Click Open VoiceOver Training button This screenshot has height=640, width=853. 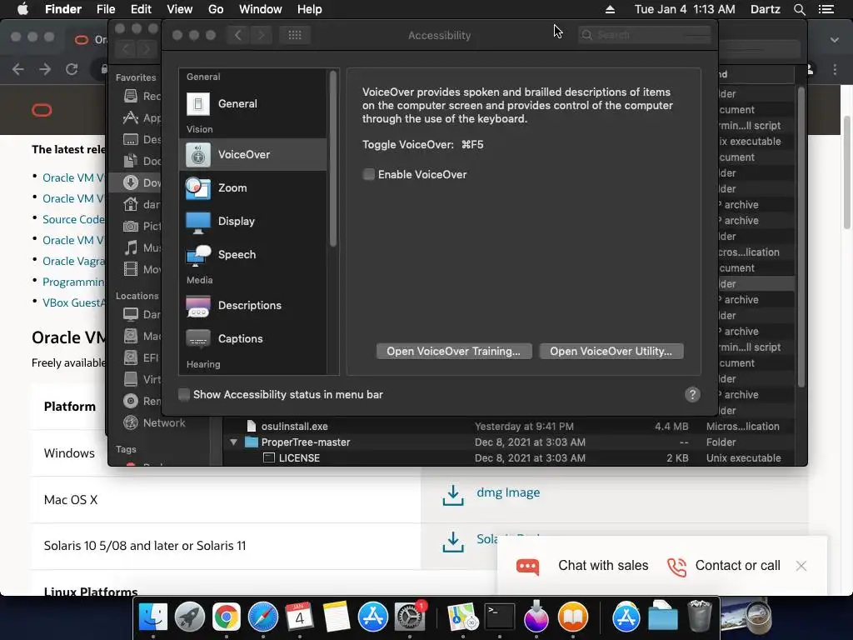click(x=454, y=351)
